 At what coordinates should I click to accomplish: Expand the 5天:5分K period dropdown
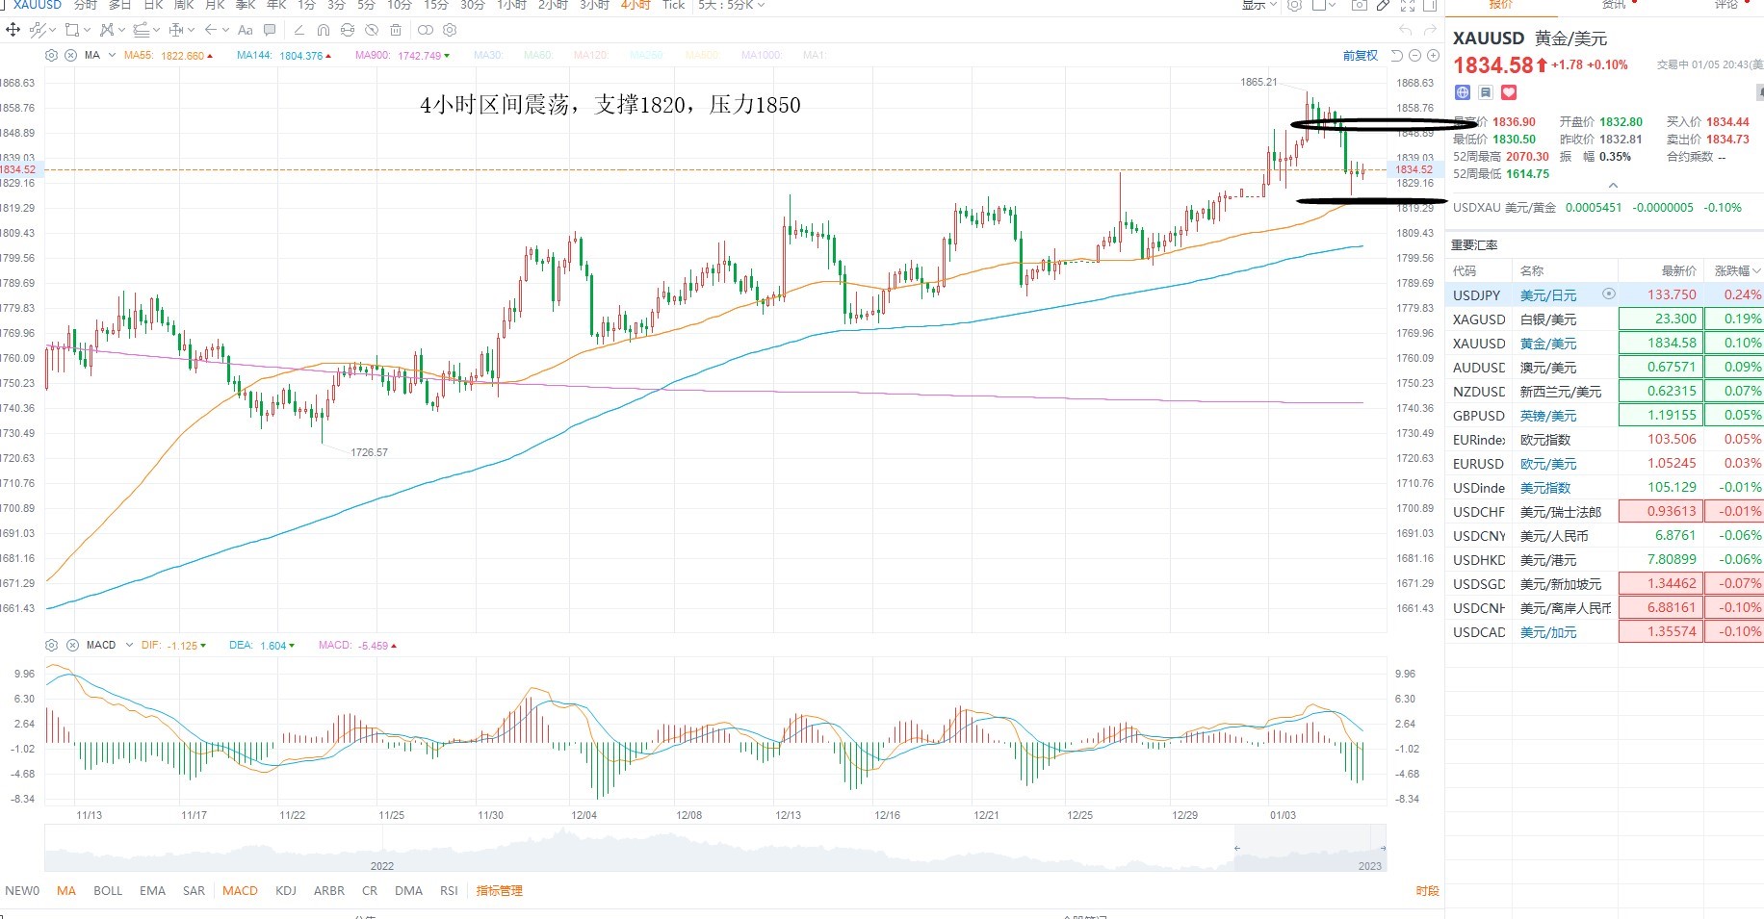732,5
